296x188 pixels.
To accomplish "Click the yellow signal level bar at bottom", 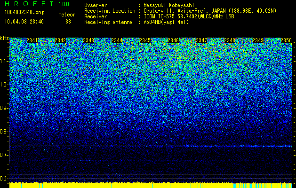I will (151, 185).
